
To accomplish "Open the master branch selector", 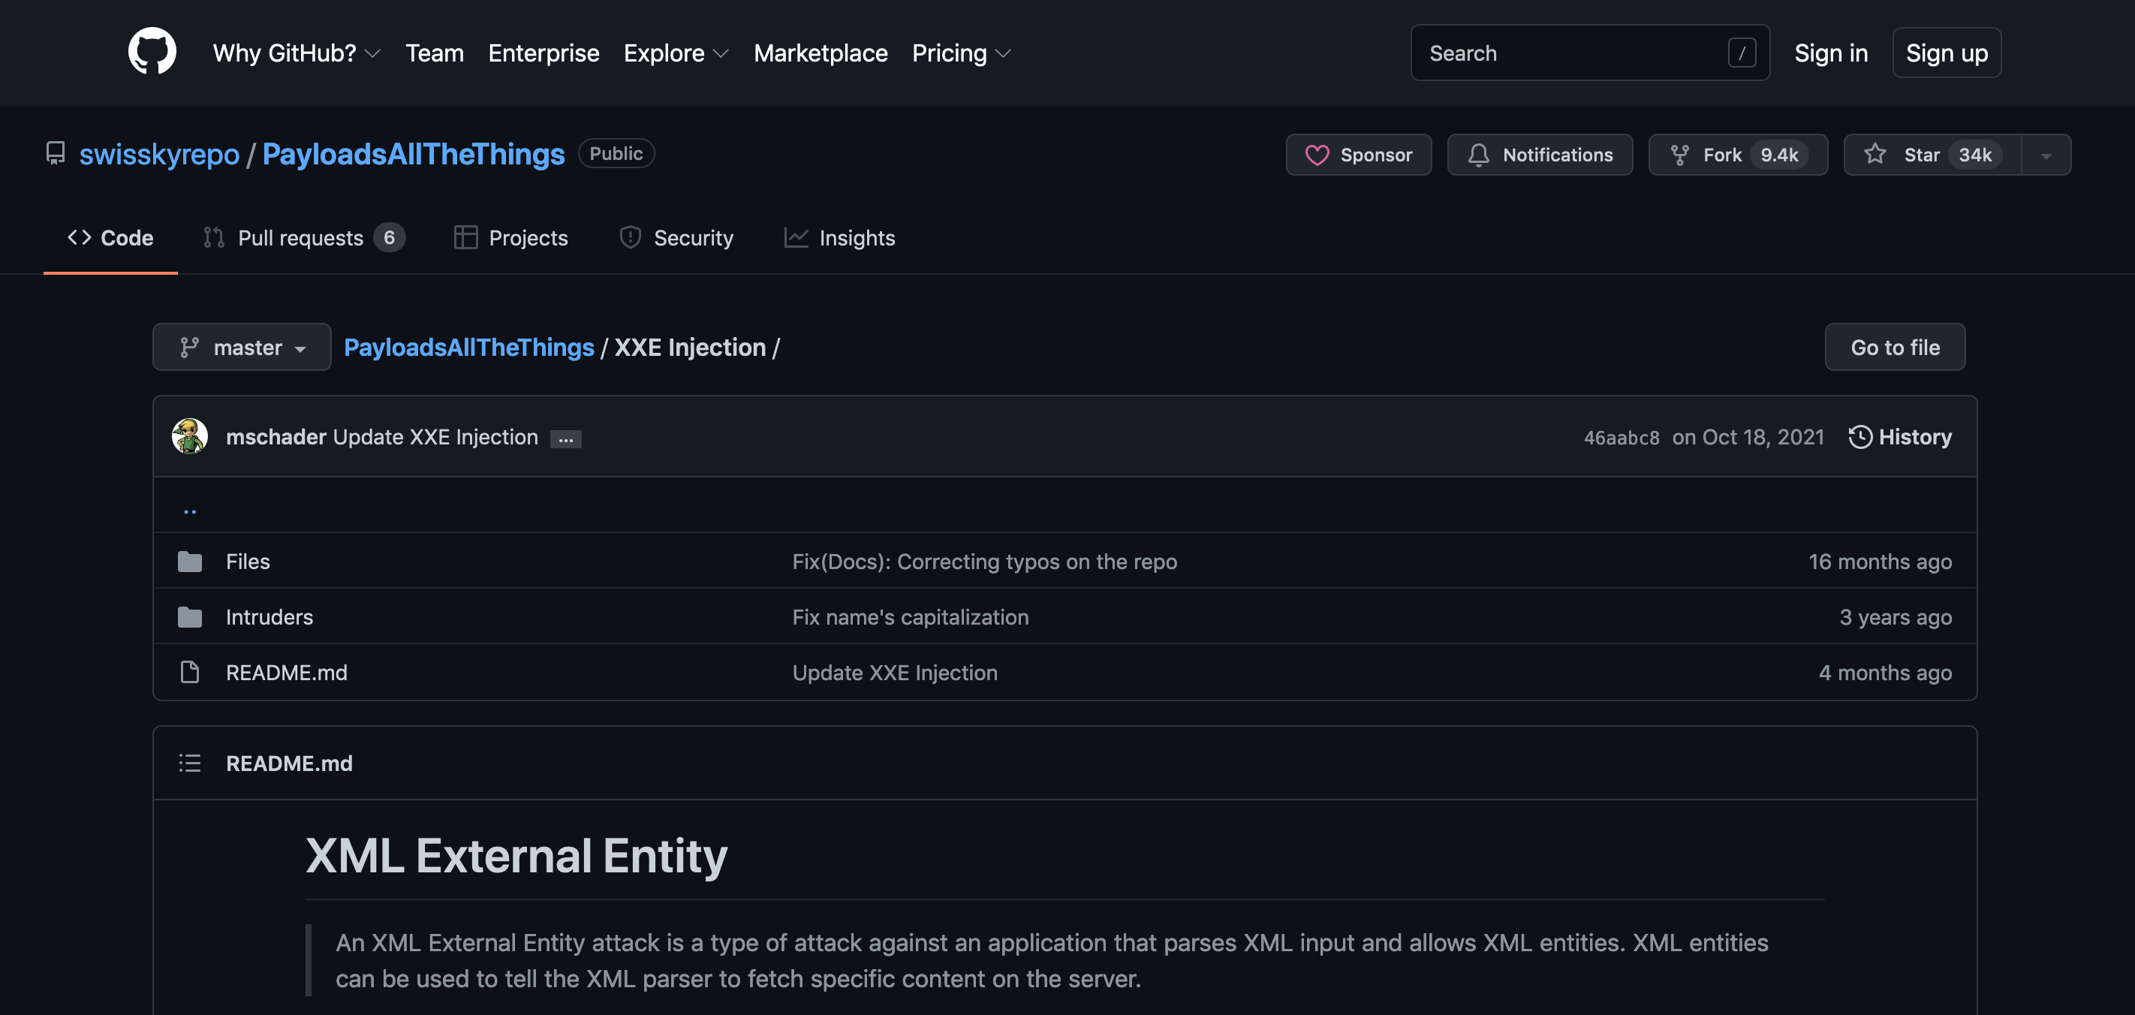I will click(242, 347).
